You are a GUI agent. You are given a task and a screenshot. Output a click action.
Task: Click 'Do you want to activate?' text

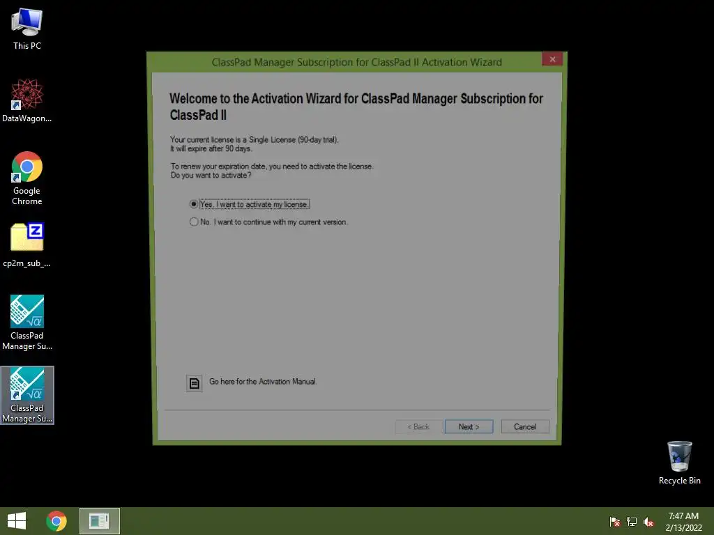[211, 175]
